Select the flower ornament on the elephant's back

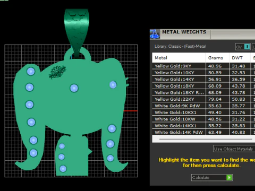pyautogui.click(x=57, y=72)
